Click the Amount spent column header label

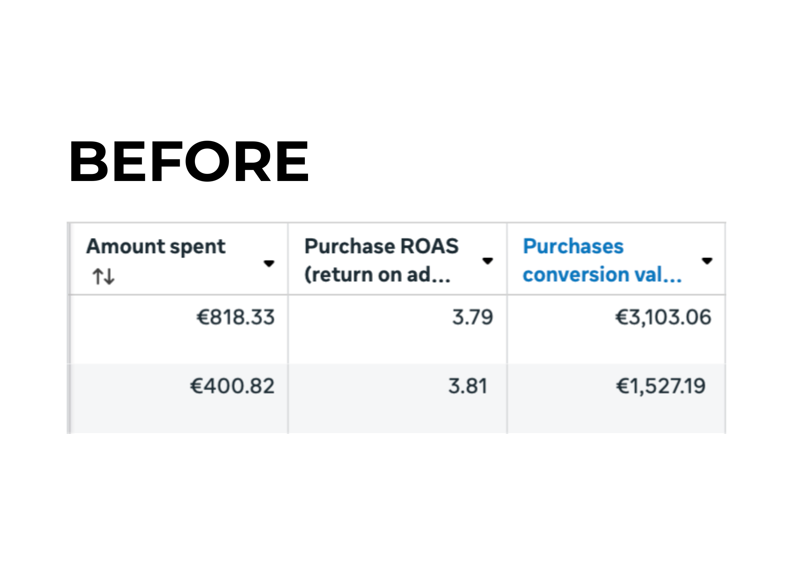coord(156,246)
